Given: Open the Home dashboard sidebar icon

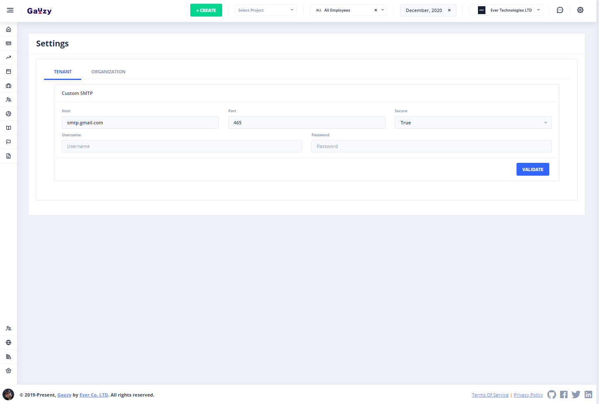Looking at the screenshot, I should tap(8, 29).
